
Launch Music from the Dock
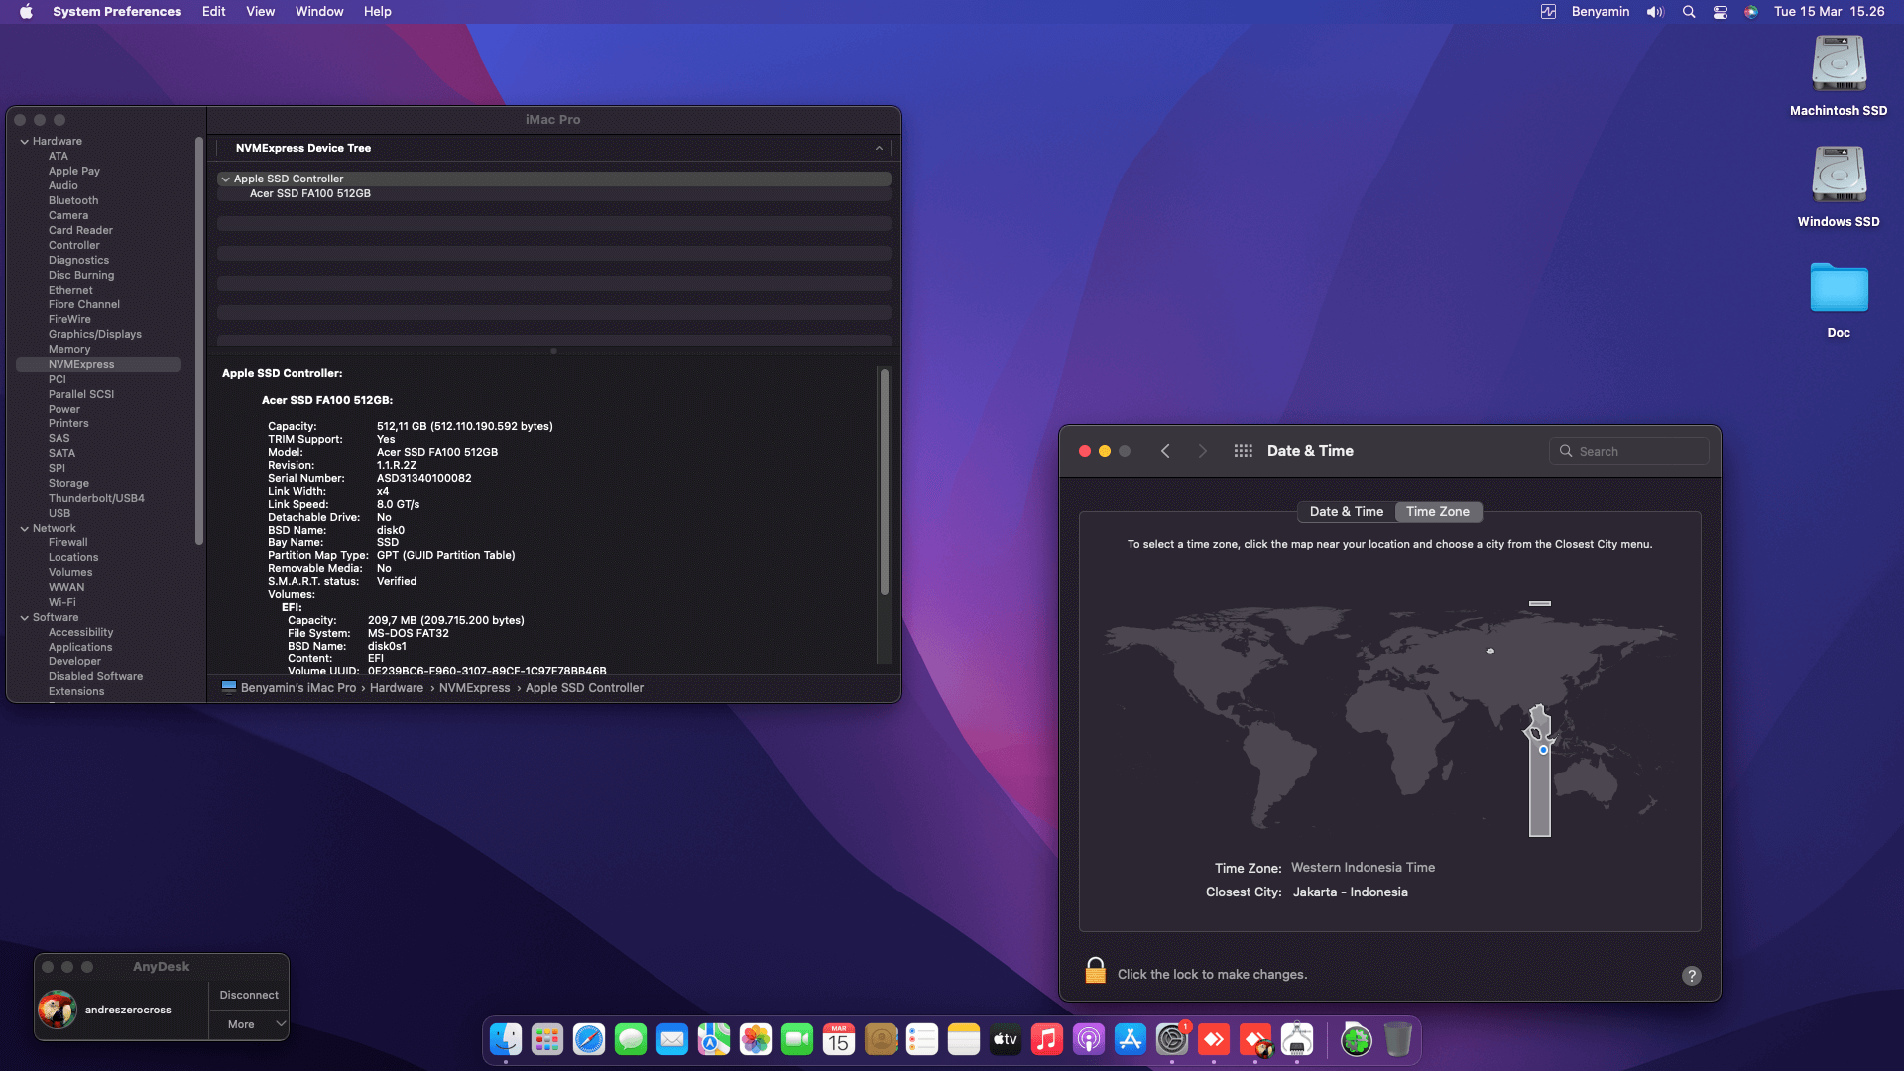click(1047, 1039)
